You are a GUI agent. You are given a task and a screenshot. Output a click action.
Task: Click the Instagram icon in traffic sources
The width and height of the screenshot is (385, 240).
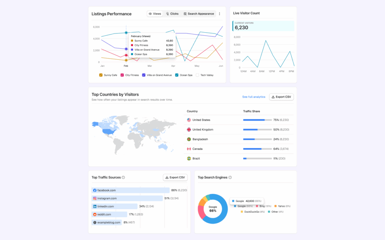pos(95,198)
